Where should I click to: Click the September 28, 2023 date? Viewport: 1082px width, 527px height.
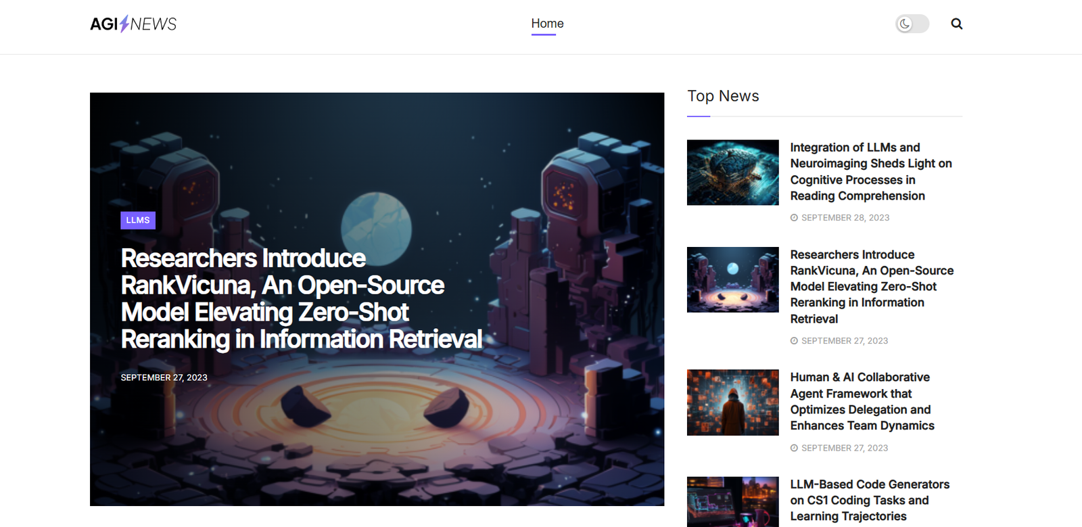845,218
